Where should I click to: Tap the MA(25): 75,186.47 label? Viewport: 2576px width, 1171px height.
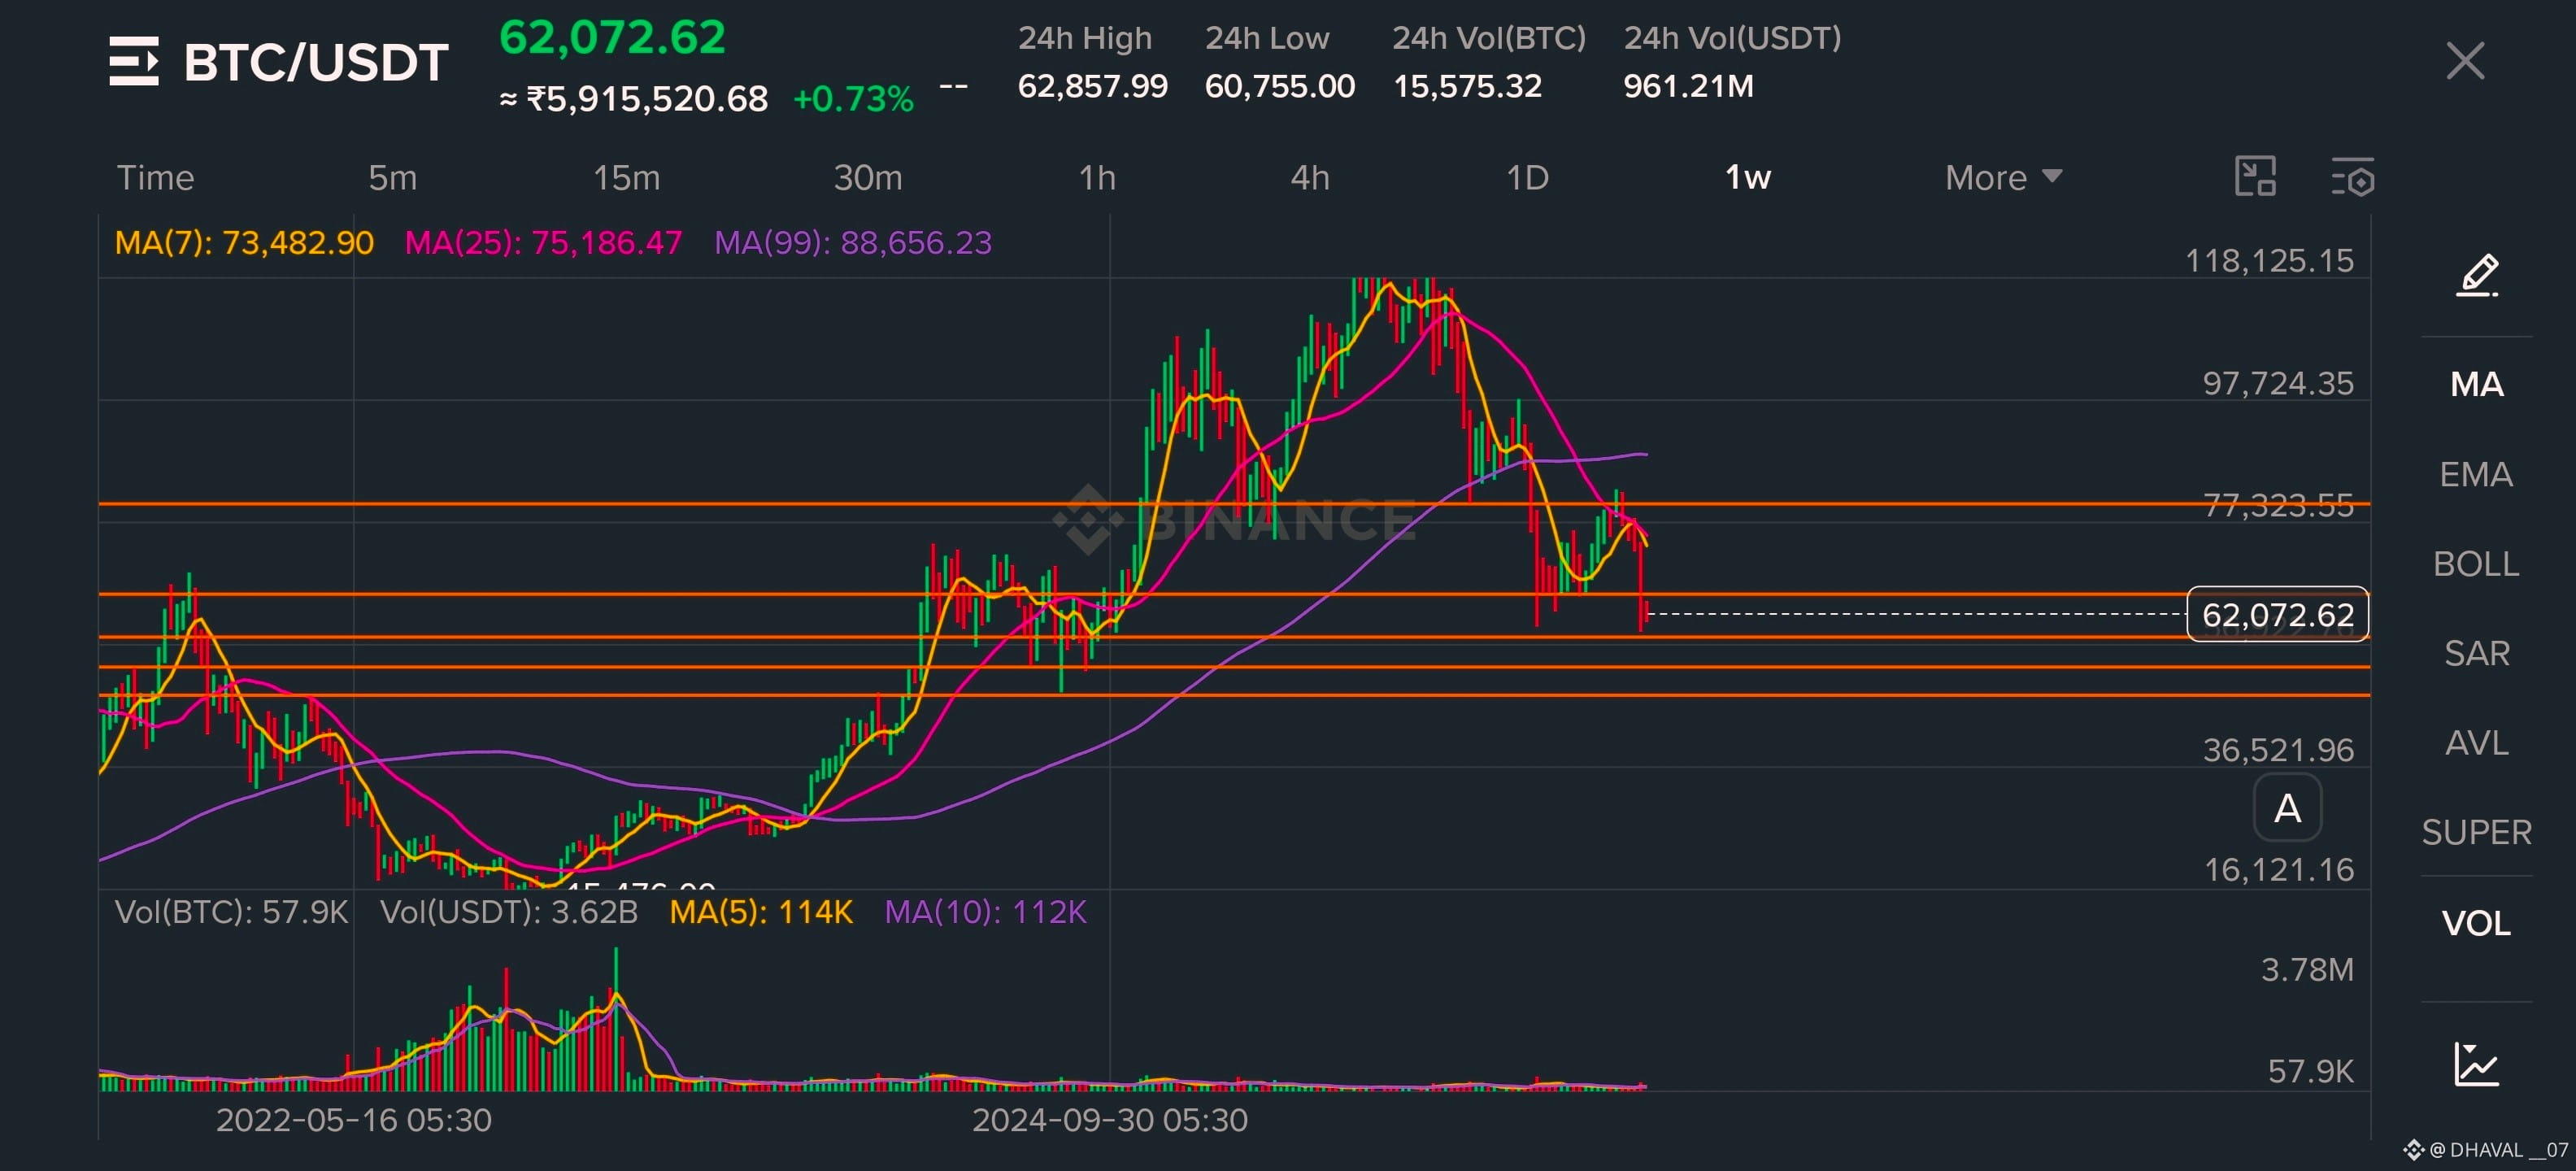tap(543, 242)
